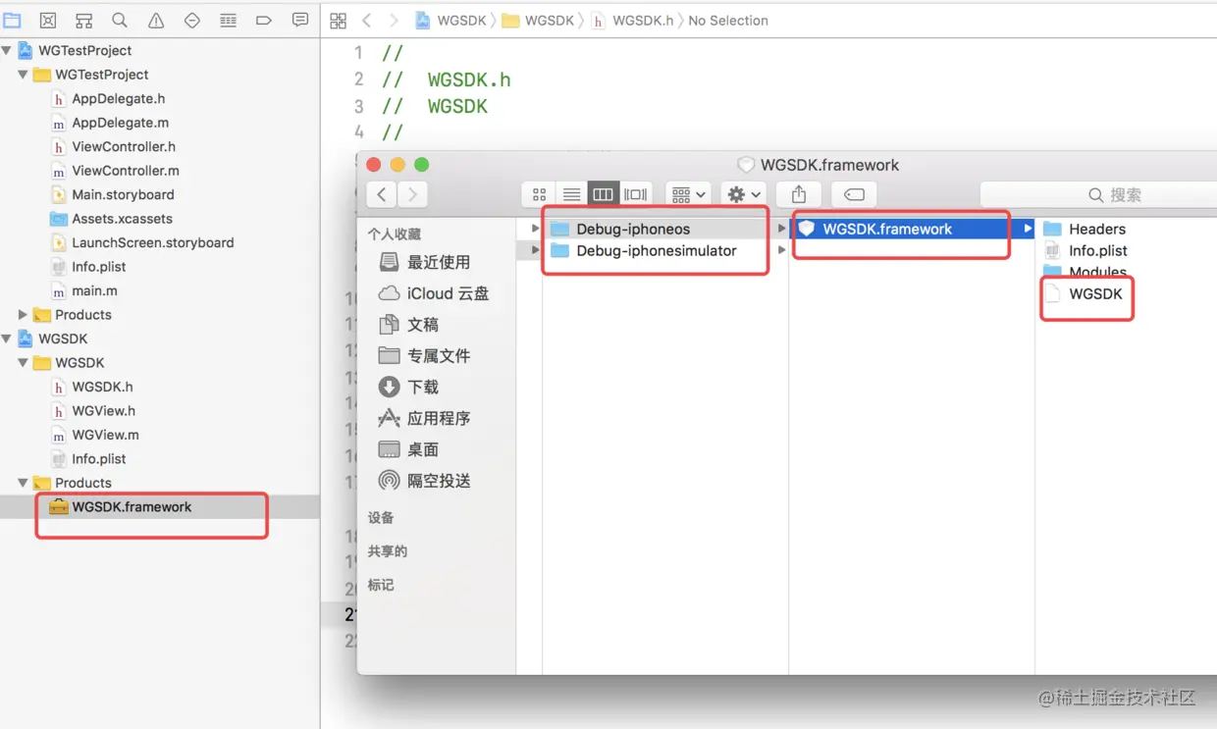Click Finder back navigation button

(x=382, y=194)
